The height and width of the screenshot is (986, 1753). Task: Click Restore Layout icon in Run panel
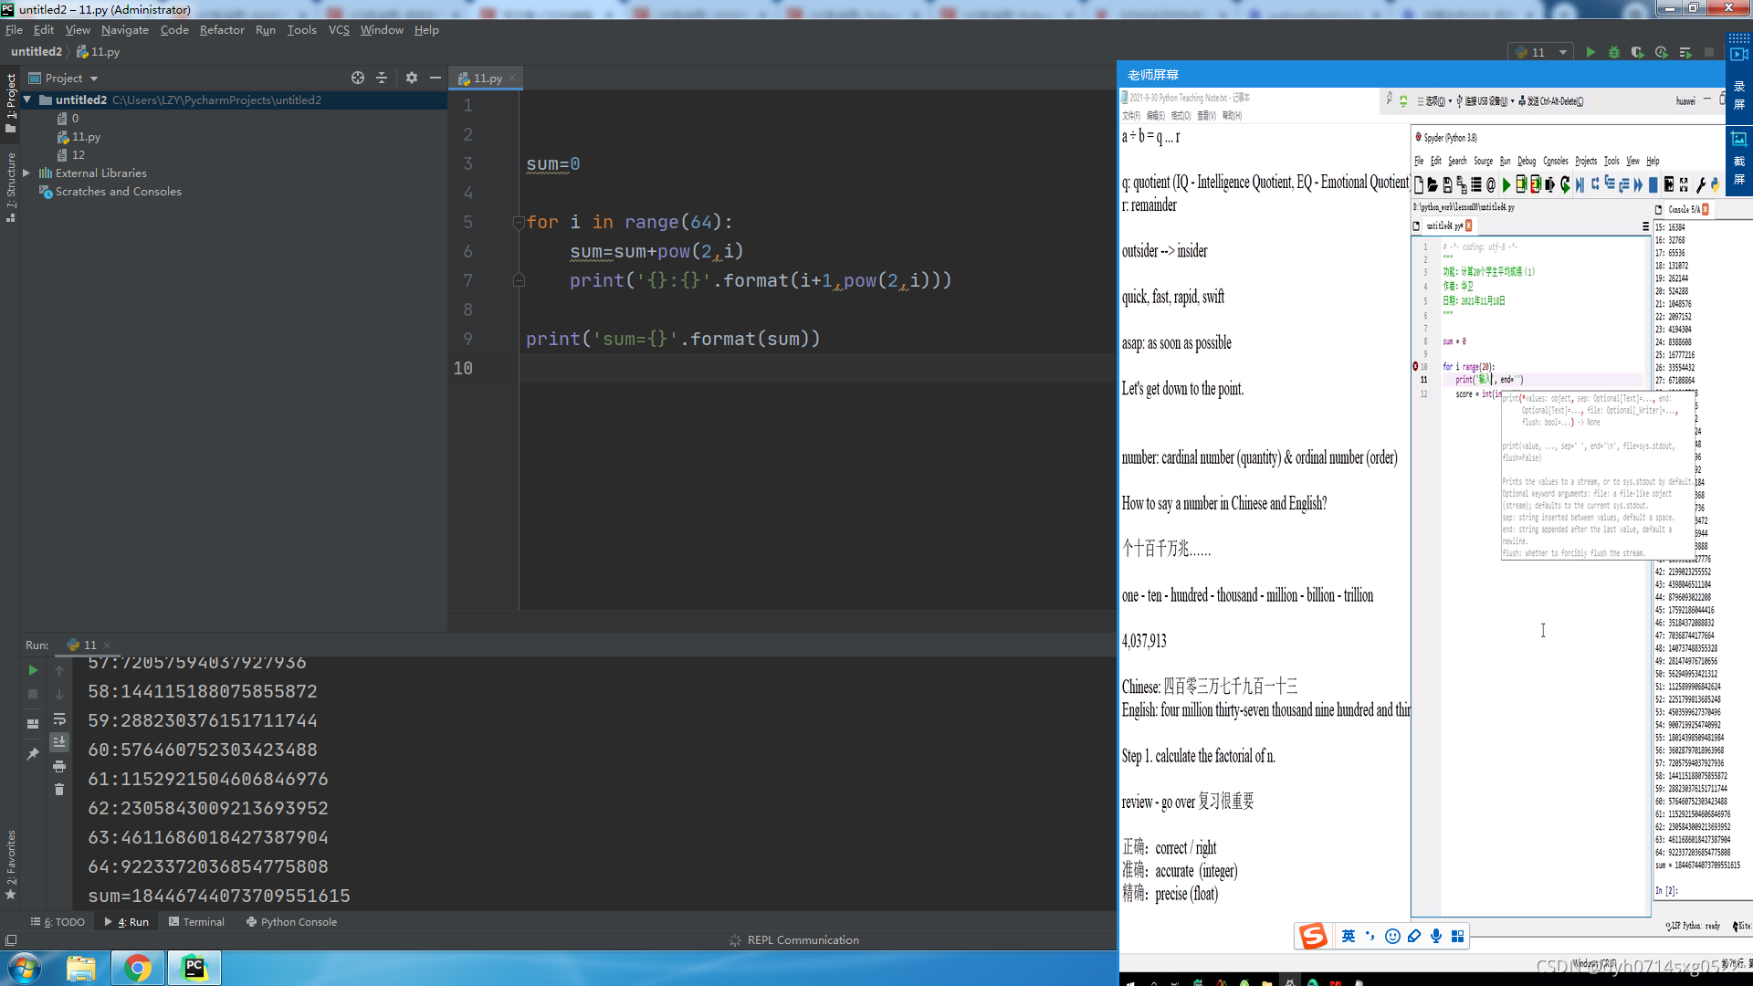click(33, 724)
